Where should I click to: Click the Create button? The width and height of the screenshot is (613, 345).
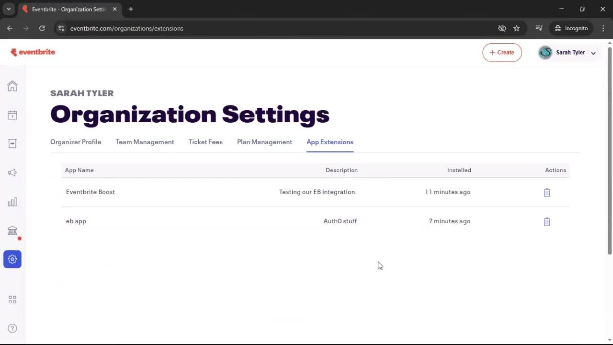click(x=502, y=53)
